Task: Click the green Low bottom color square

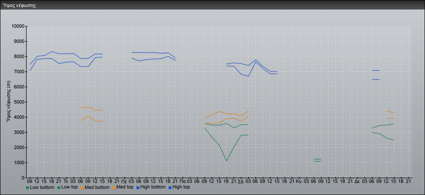Action: pyautogui.click(x=27, y=188)
